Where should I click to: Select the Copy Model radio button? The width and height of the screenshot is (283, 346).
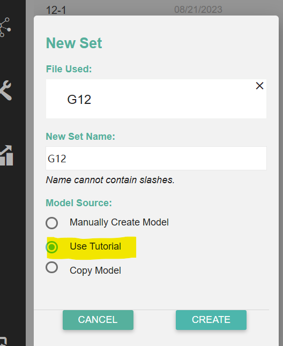tap(51, 267)
